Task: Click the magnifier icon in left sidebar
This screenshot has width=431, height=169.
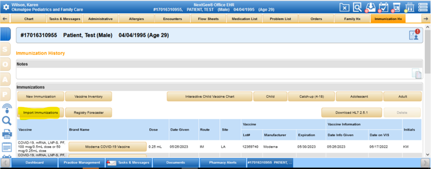Action: click(x=6, y=120)
